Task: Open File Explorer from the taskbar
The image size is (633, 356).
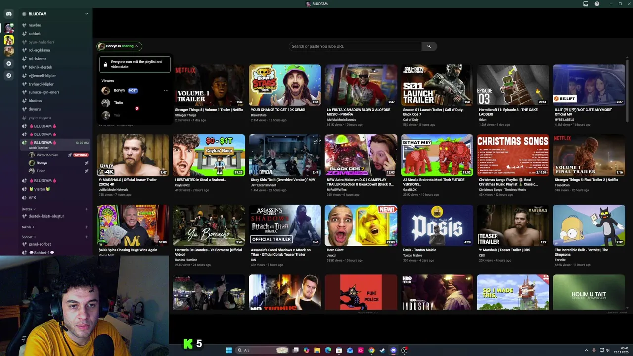Action: coord(317,350)
